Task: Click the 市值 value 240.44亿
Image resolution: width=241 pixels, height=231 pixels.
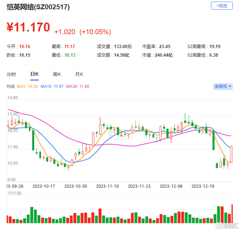Action: (164, 55)
